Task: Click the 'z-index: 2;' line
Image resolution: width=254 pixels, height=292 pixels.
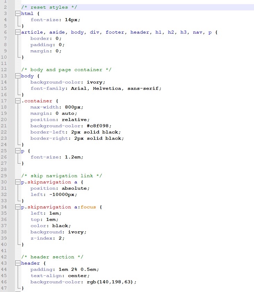Action: 47,238
